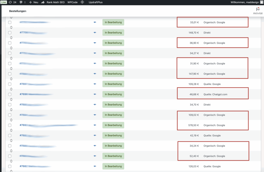This screenshot has height=172, width=264.
Task: Check the box for the 148,70 € order
Action: [10, 33]
